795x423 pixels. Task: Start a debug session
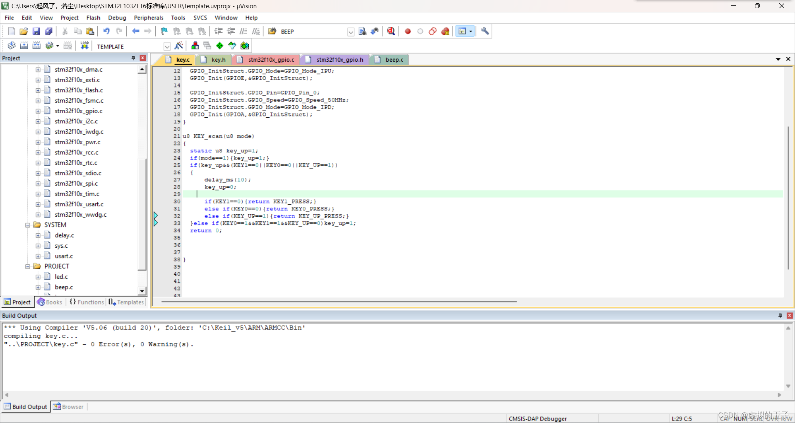pyautogui.click(x=391, y=31)
